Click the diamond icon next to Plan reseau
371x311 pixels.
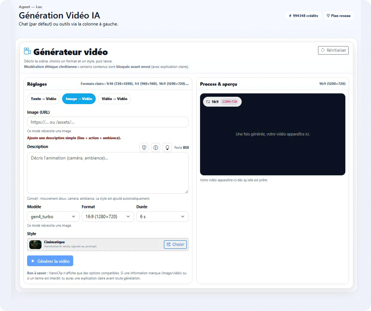[x=328, y=16]
